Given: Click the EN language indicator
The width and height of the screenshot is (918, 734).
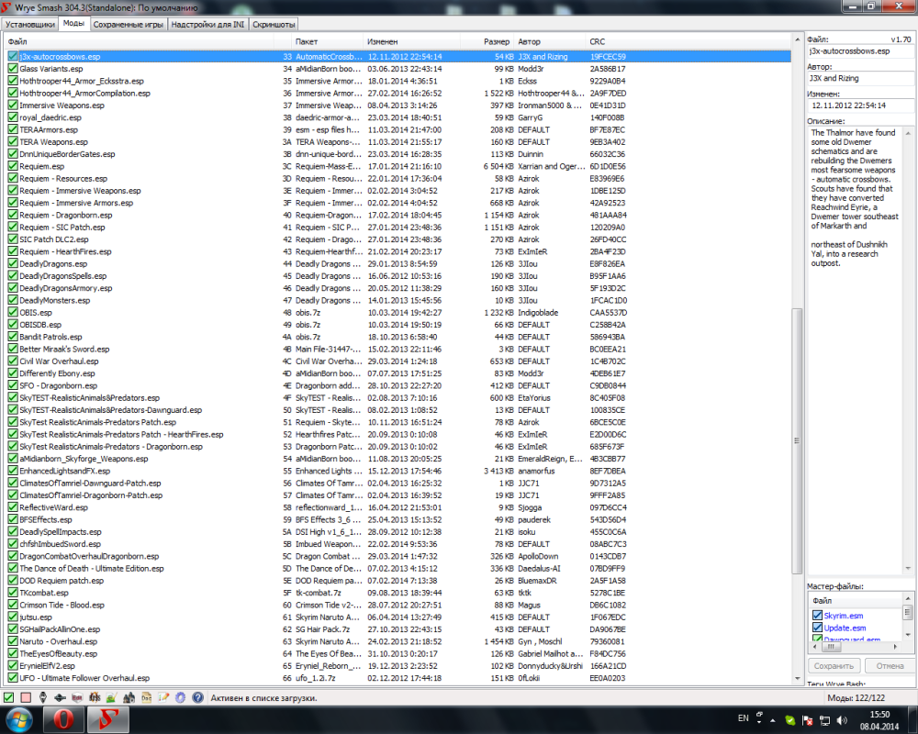Looking at the screenshot, I should click(x=743, y=718).
